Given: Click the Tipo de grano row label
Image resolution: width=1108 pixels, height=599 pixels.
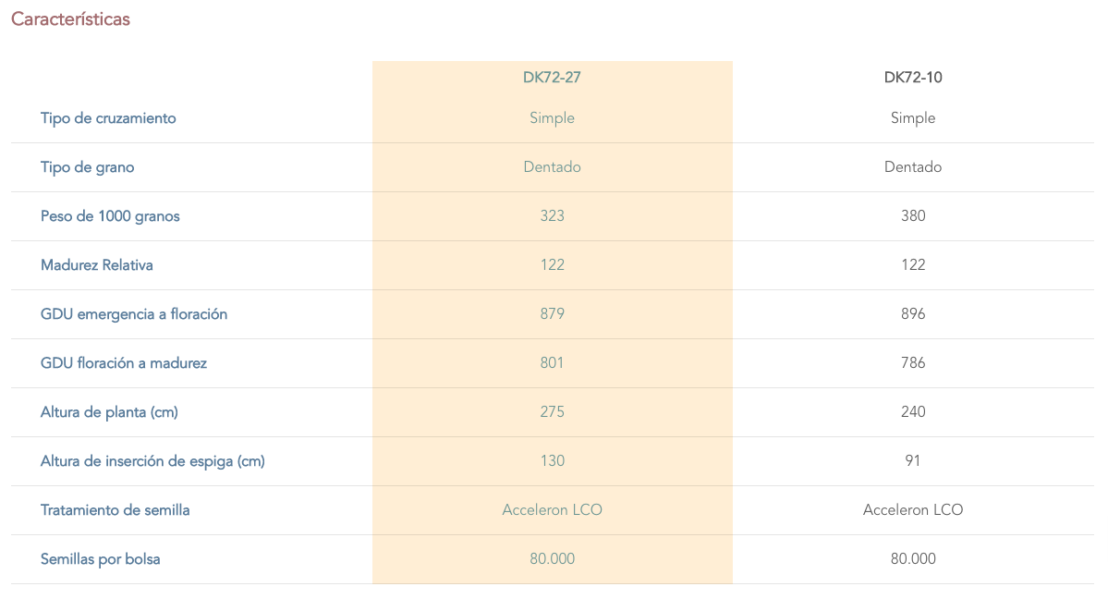Looking at the screenshot, I should pos(87,167).
